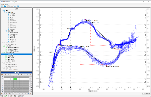This screenshot has width=151, height=97.
Task: Tick the empty checkbox beside the white plate row
Action: point(30,79)
